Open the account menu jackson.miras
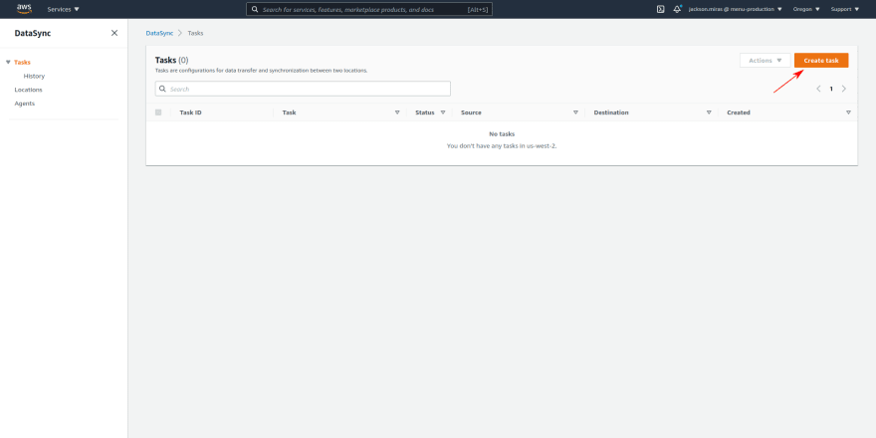The image size is (876, 438). (x=736, y=10)
